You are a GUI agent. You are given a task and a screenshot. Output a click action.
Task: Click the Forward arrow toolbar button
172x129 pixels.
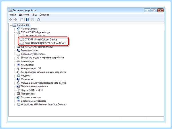(x=15, y=20)
